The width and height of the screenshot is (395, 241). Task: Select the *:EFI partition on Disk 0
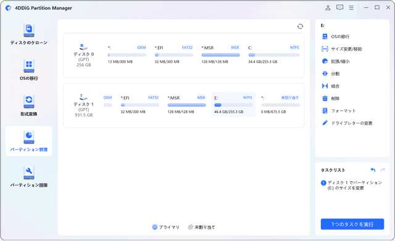[x=174, y=55]
